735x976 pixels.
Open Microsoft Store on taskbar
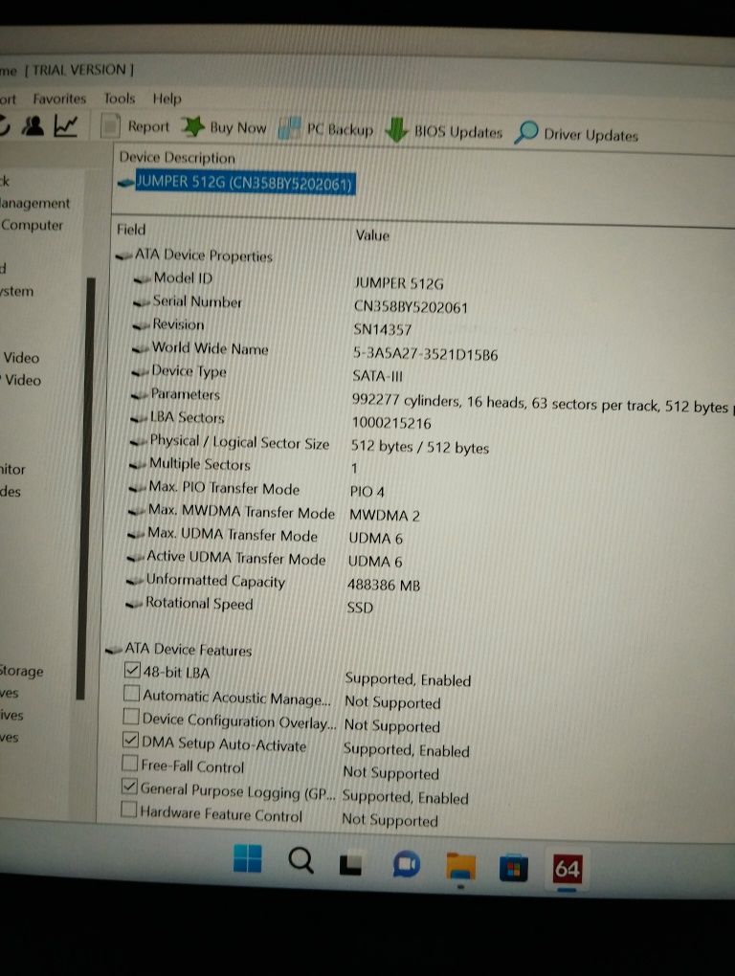pos(513,868)
